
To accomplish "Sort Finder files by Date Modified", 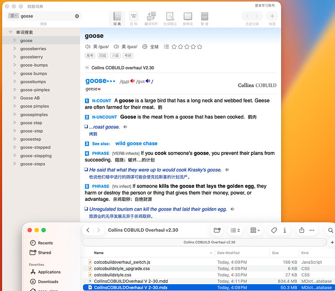I will (x=228, y=253).
